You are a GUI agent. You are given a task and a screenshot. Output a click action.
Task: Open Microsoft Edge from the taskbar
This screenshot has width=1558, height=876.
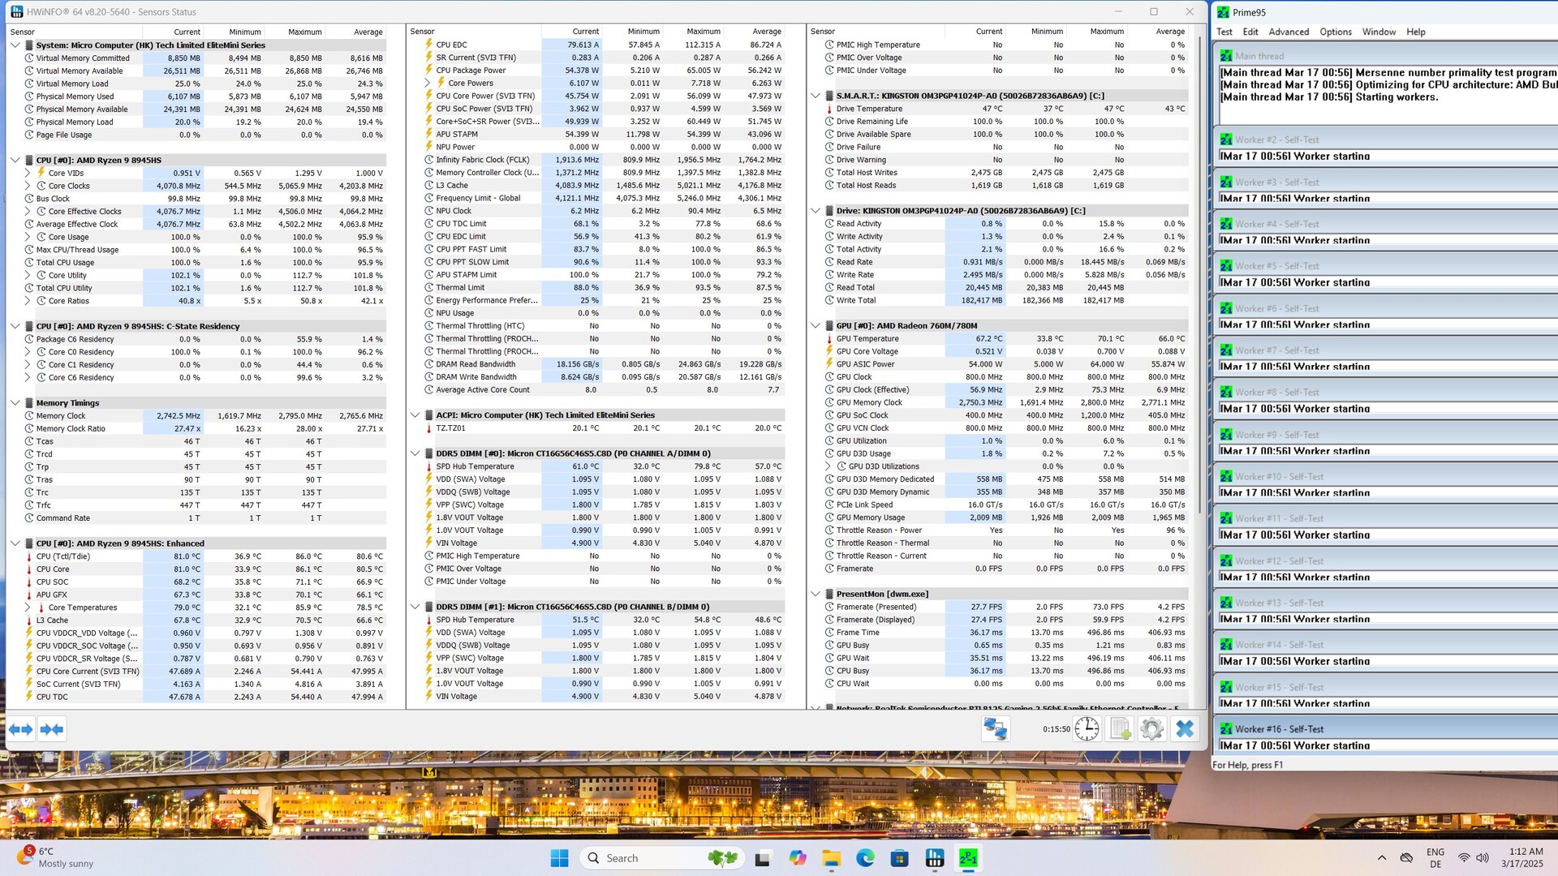(x=865, y=858)
